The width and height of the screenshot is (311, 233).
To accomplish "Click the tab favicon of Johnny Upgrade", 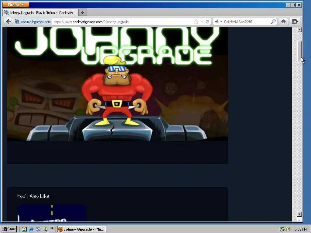I will [x=6, y=13].
